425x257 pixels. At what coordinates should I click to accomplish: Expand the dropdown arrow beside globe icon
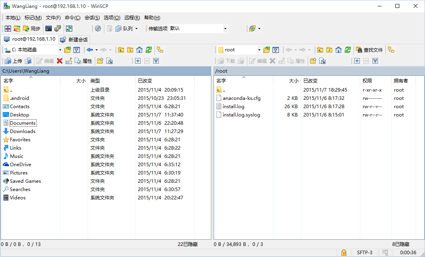260,28
